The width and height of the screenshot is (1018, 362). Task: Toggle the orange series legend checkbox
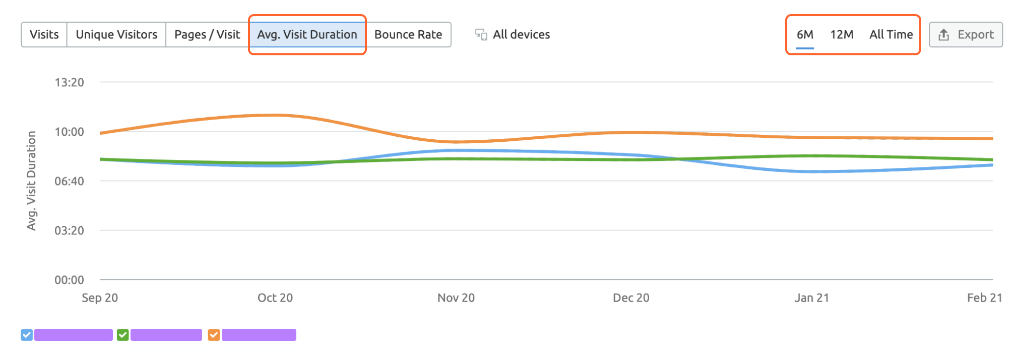point(214,335)
